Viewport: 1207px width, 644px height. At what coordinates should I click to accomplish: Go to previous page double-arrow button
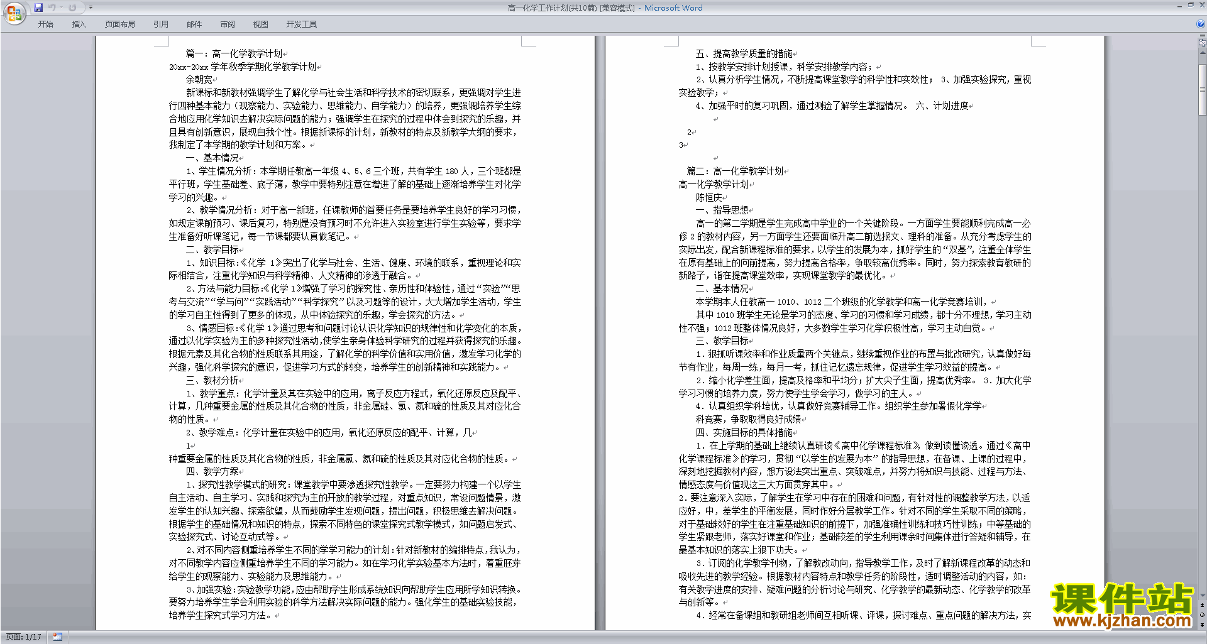tap(1203, 606)
